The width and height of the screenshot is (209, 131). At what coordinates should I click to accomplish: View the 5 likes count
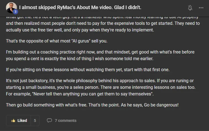click(35, 121)
